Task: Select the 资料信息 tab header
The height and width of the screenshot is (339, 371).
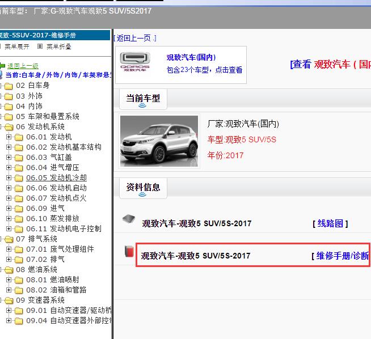Action: coord(143,188)
